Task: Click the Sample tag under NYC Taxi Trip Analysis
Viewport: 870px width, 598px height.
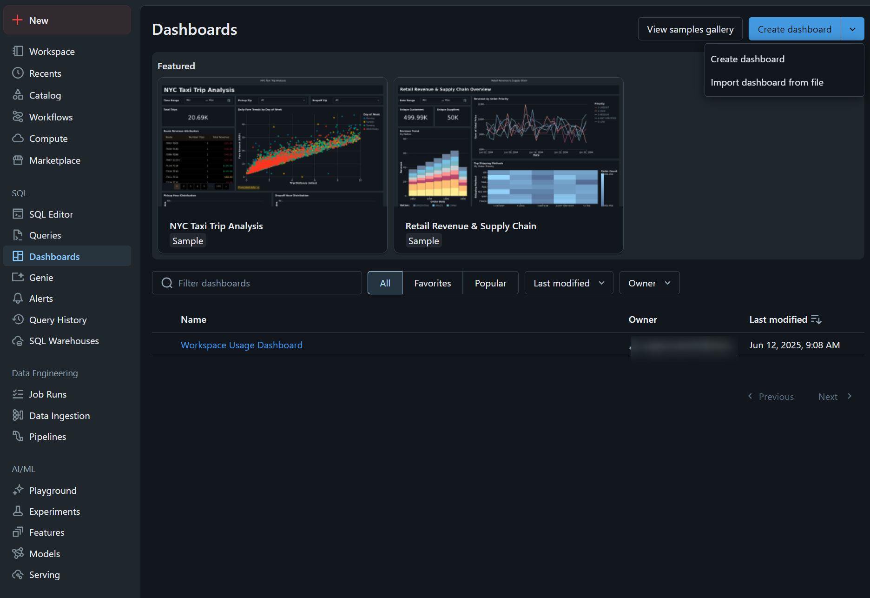Action: point(188,241)
